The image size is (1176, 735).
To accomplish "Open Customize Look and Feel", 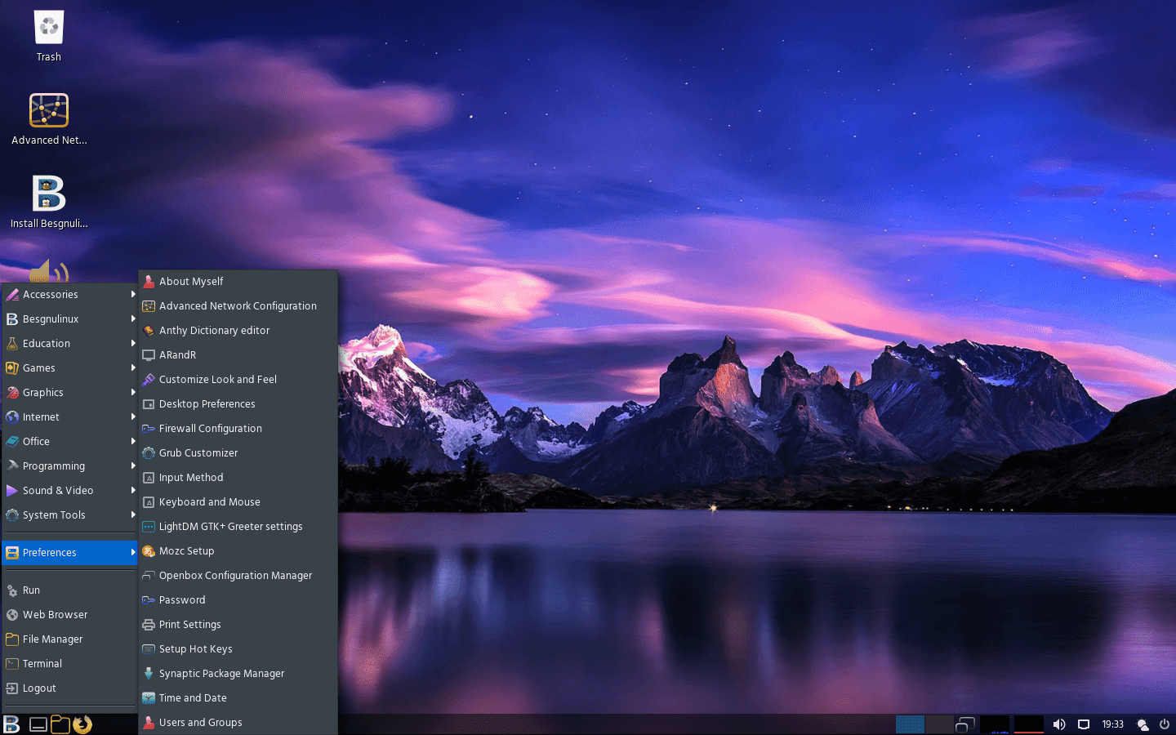I will pyautogui.click(x=238, y=380).
